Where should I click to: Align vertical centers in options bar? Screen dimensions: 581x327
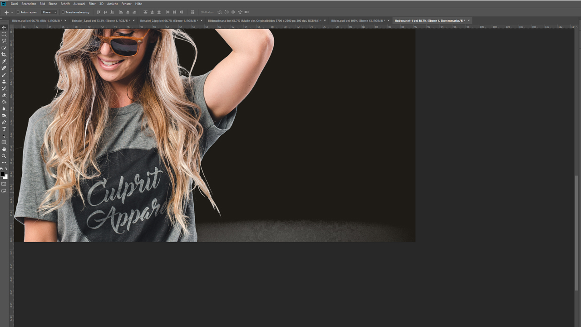point(105,12)
